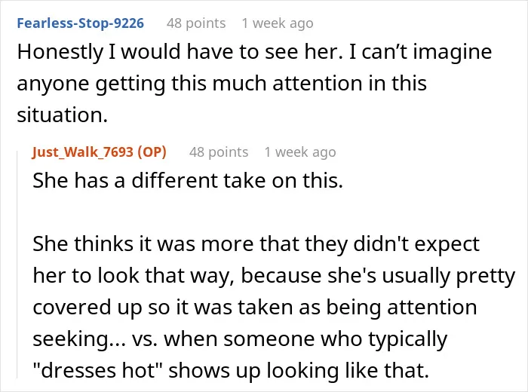Screen dimensions: 528x392
Task: Click 48 points on Fearless-Stop-9226's comment
Action: (196, 23)
